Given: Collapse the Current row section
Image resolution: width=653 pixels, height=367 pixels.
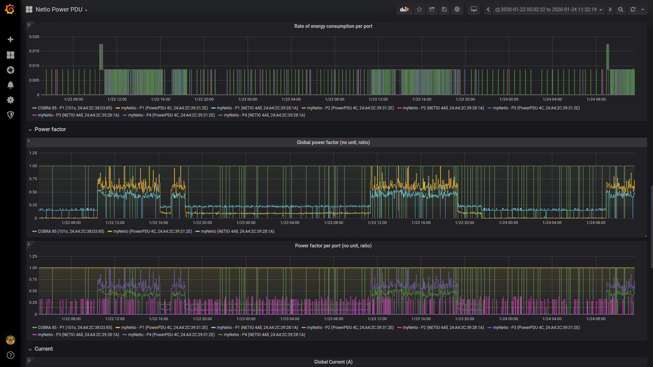Looking at the screenshot, I should (44, 349).
